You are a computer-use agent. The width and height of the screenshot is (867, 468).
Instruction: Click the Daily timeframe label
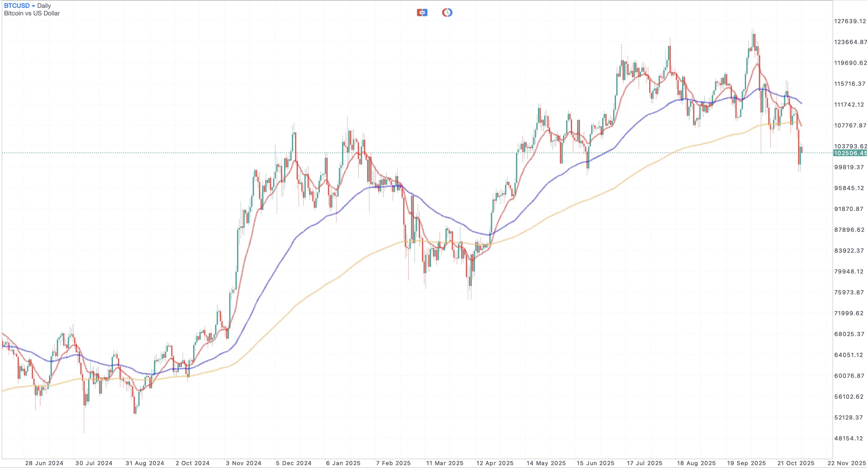click(x=44, y=6)
